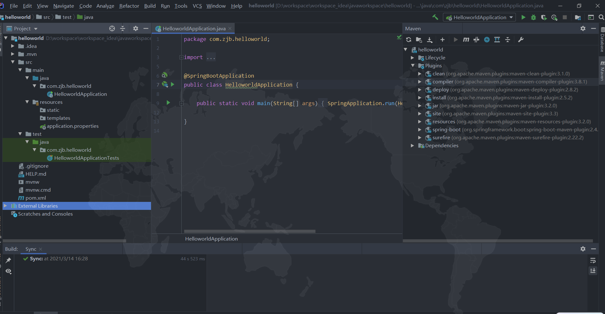Viewport: 605px width, 314px height.
Task: Select application.properties file
Action: [72, 126]
